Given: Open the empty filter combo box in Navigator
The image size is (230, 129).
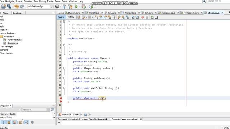Looking at the screenshot, I should pos(36,110).
